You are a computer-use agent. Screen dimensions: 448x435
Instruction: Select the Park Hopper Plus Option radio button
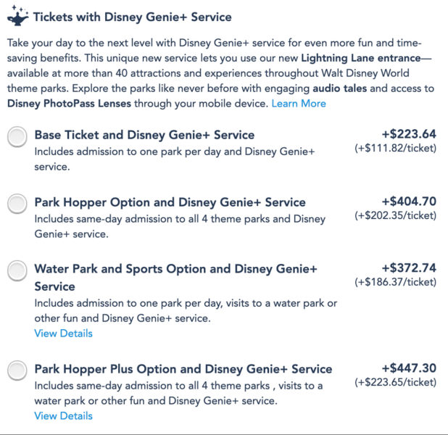(17, 370)
